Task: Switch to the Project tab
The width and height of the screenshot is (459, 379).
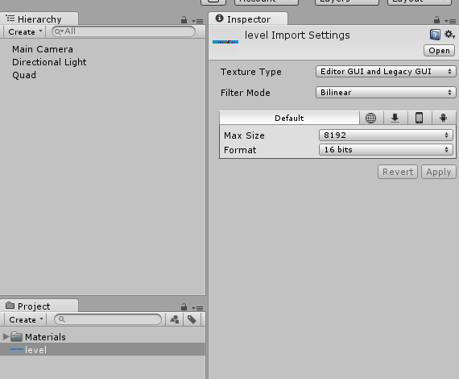Action: click(x=39, y=306)
